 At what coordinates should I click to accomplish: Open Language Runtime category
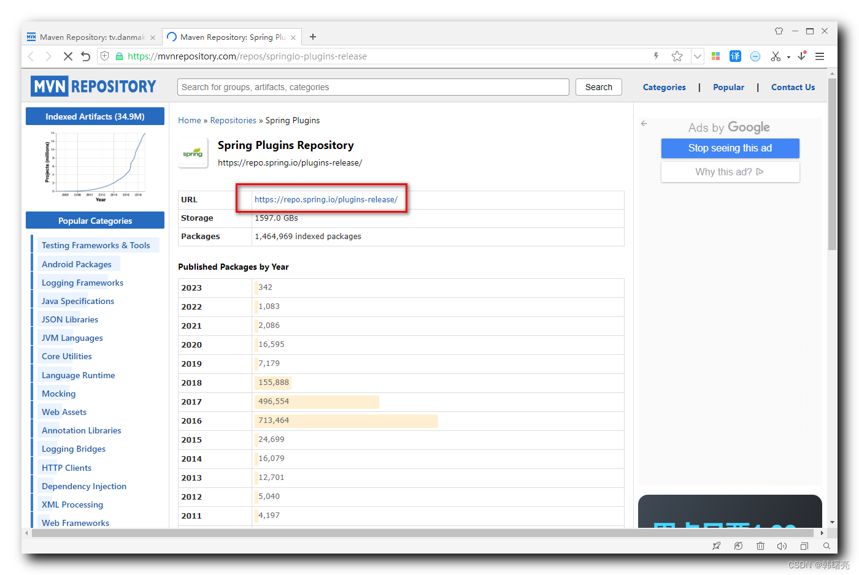pos(79,375)
